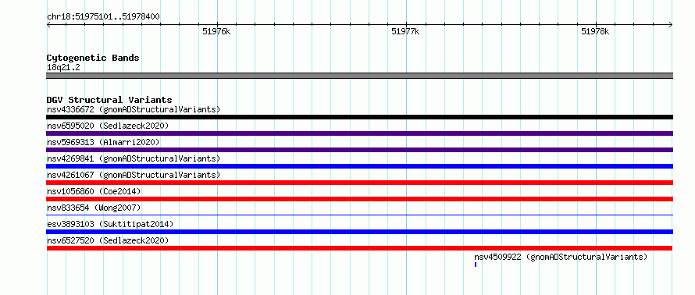Viewport: 695px width, 295px height.
Task: Click label nsv4509922 (gnomADStructuralVariants)
Action: [x=561, y=257]
